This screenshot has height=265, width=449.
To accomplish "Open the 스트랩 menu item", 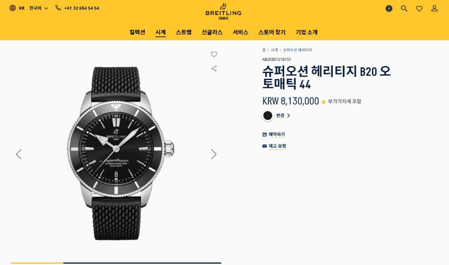I will click(x=184, y=32).
